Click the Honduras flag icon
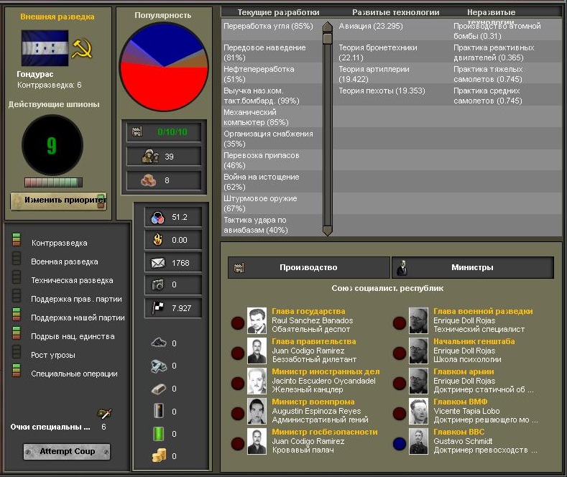The height and width of the screenshot is (477, 567). click(45, 48)
